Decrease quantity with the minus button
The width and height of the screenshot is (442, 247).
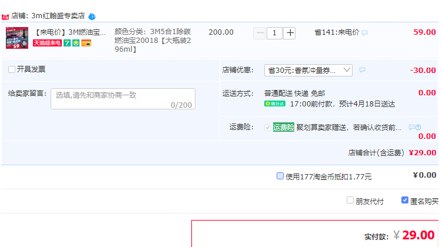260,33
